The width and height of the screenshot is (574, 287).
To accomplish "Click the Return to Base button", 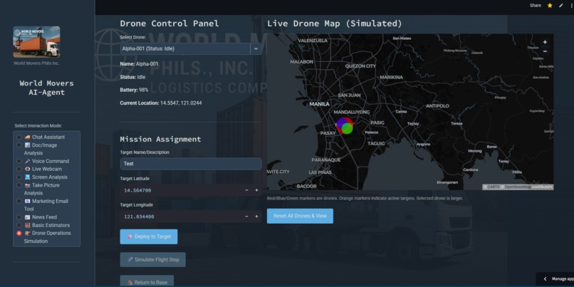I will coord(147,281).
